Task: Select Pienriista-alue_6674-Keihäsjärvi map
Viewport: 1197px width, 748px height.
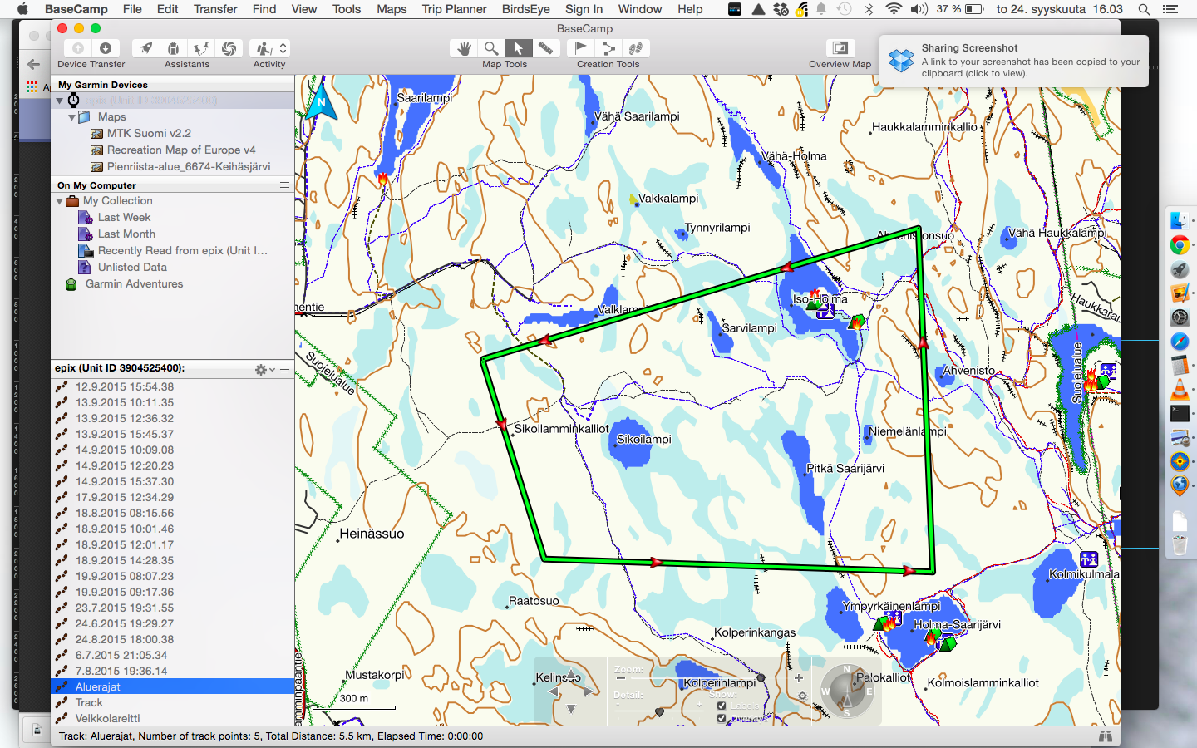Action: point(188,166)
